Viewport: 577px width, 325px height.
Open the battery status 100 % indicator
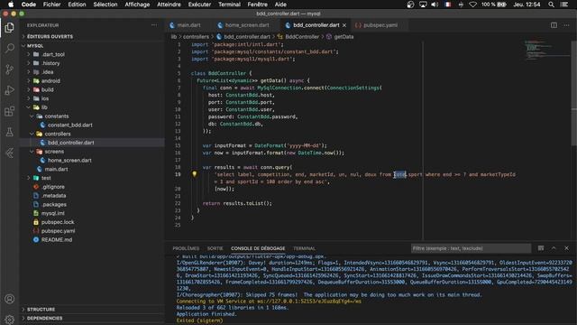click(494, 5)
